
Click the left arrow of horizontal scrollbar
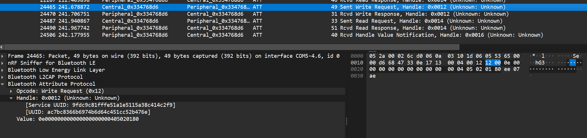tap(2, 47)
